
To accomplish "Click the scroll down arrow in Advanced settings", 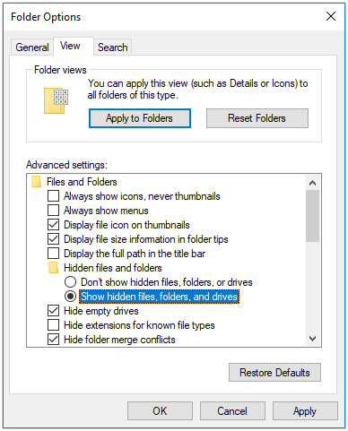I will click(313, 339).
